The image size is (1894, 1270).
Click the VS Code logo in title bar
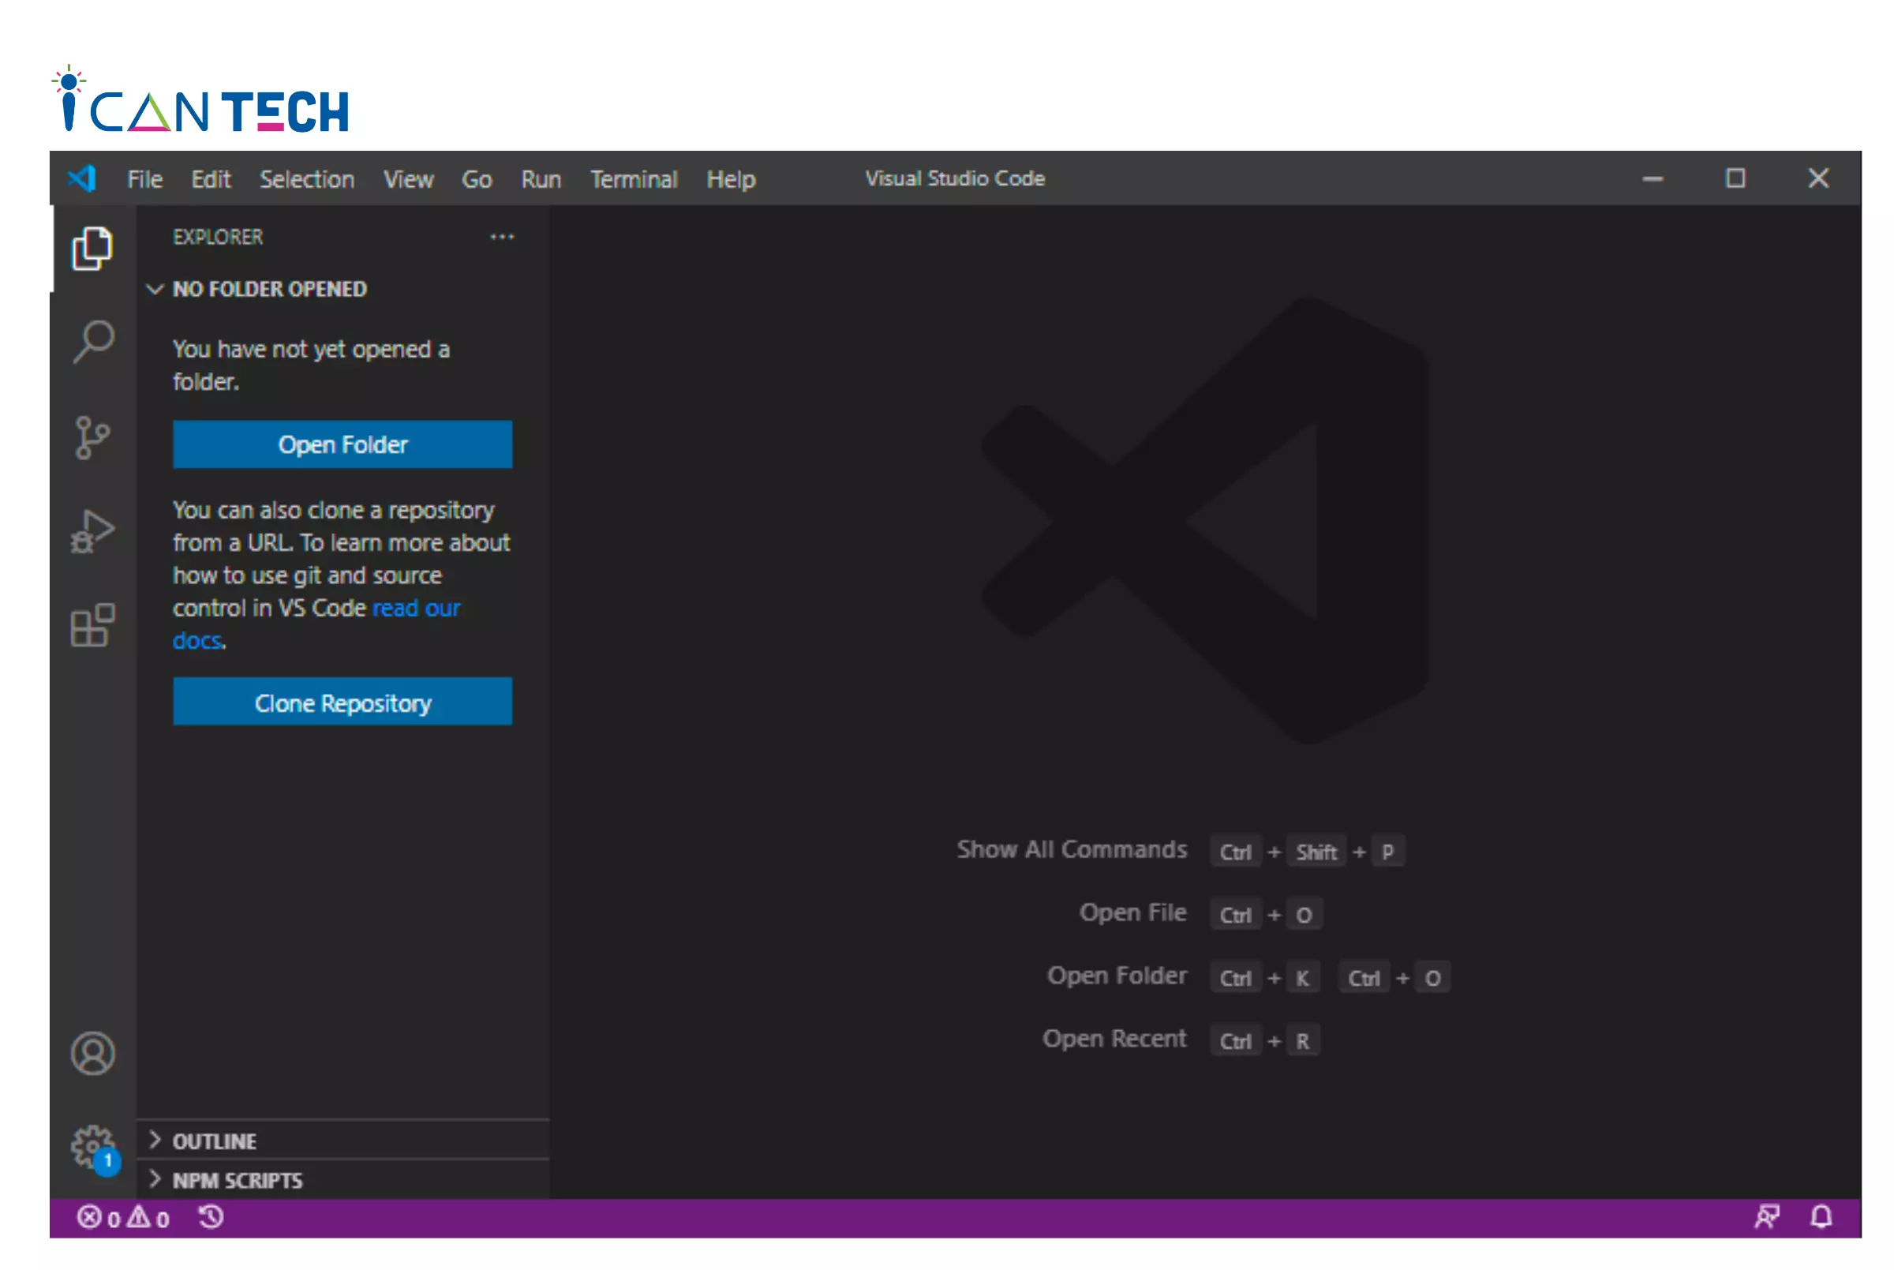82,178
